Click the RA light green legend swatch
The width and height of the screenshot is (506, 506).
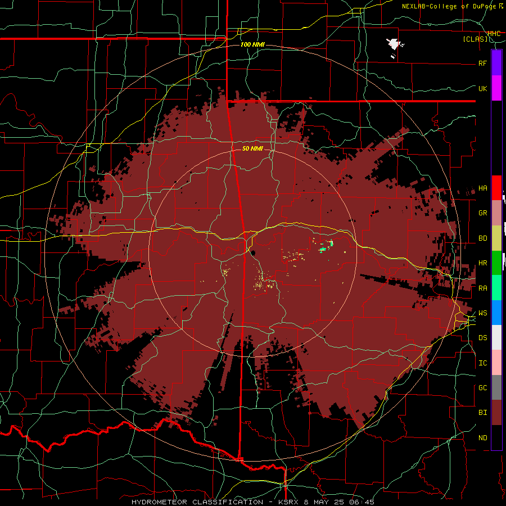[496, 288]
